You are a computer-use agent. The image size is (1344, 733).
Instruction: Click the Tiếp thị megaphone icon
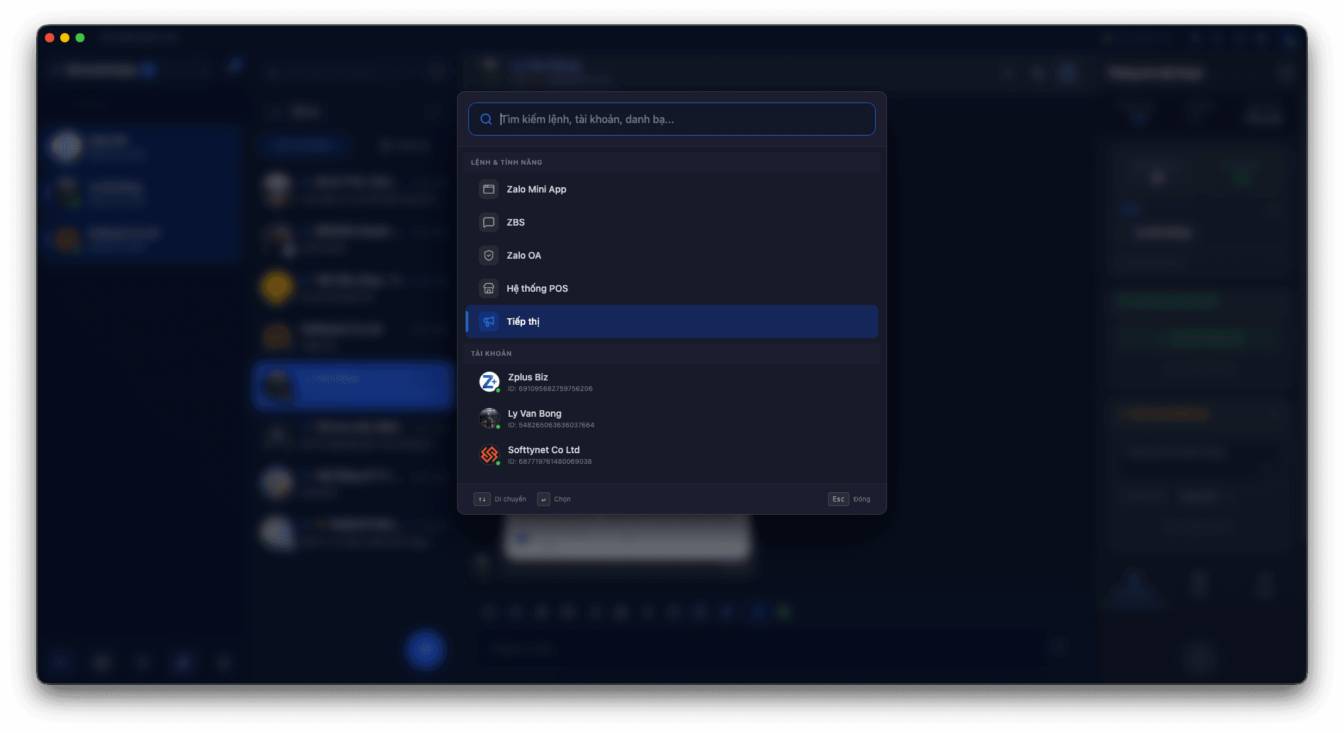[x=489, y=322]
